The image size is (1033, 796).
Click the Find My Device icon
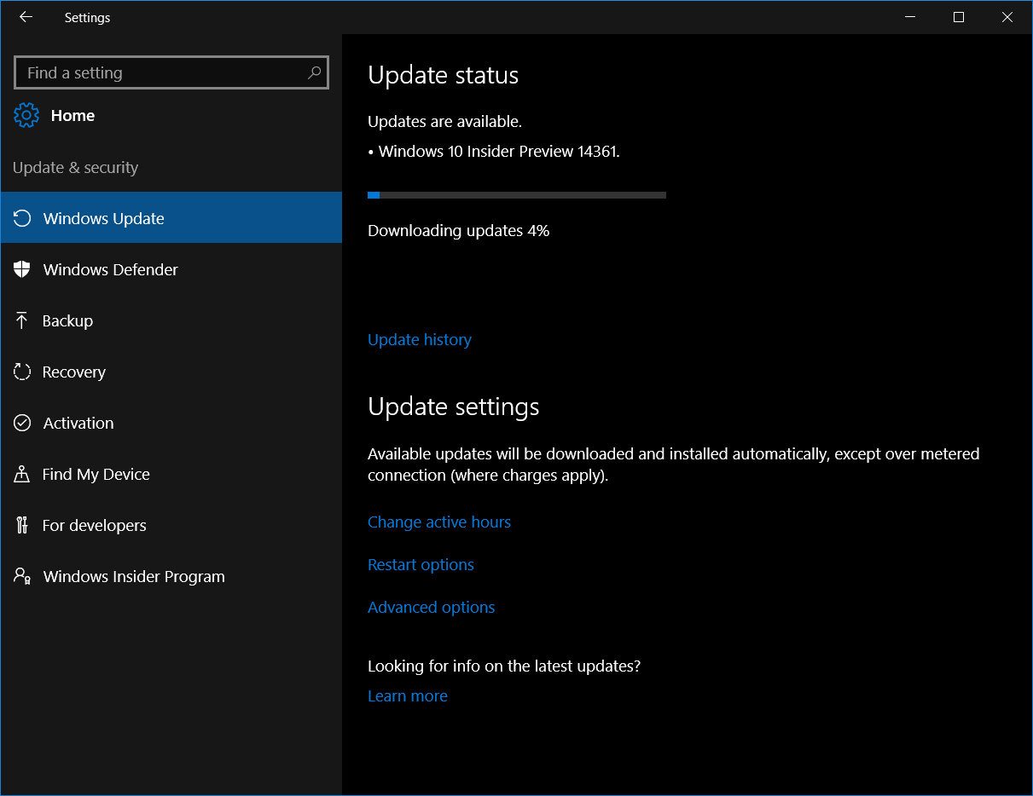click(x=22, y=474)
